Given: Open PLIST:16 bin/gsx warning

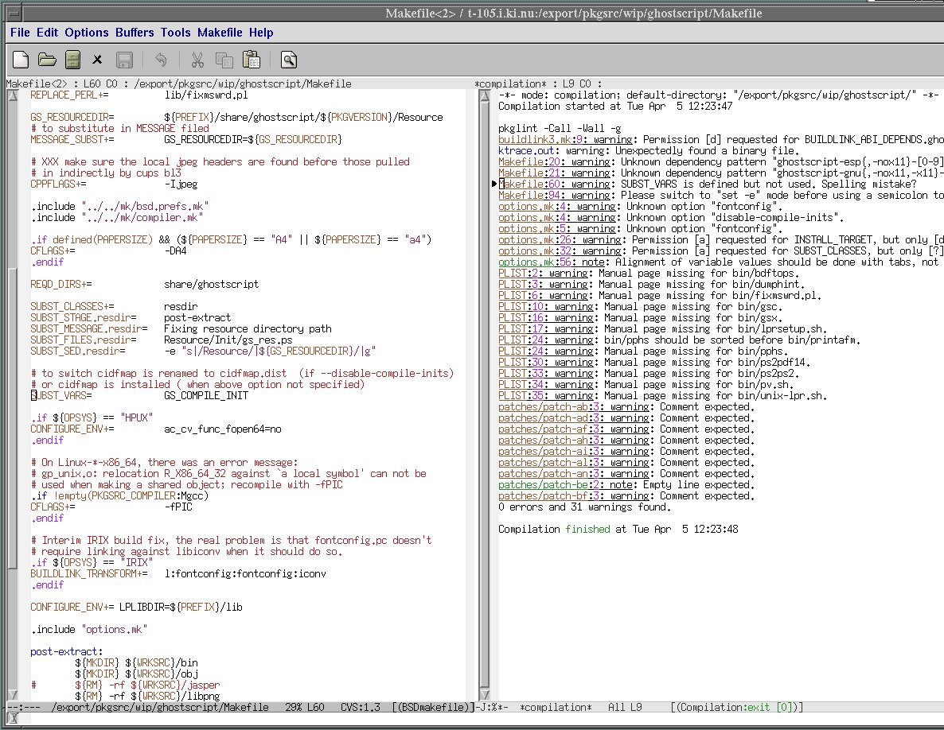Looking at the screenshot, I should (x=546, y=317).
